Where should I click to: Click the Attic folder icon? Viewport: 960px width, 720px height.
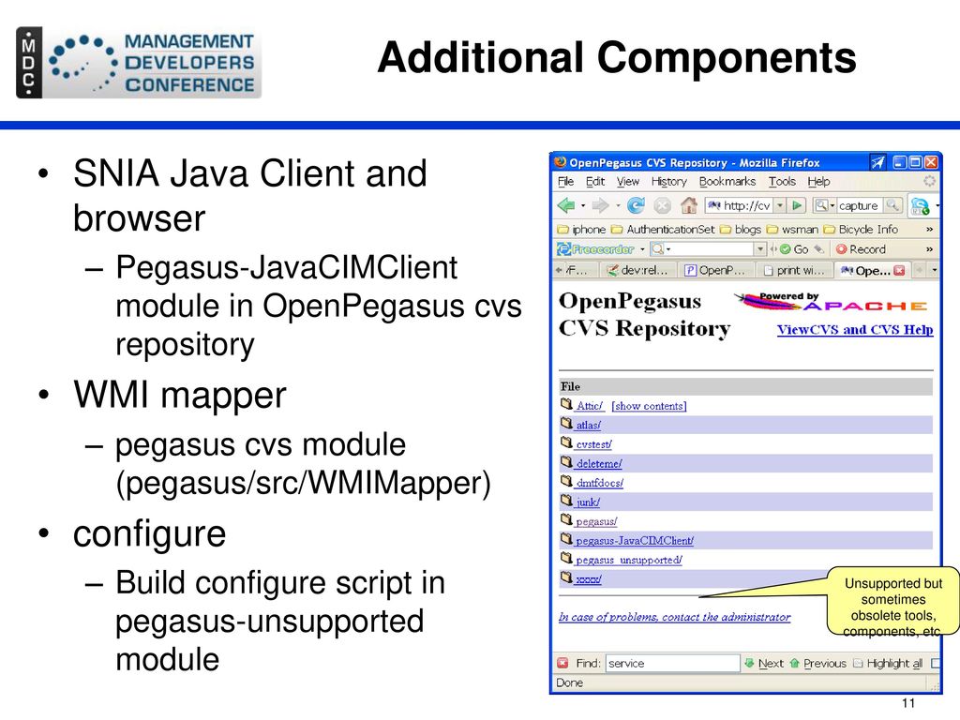click(566, 404)
